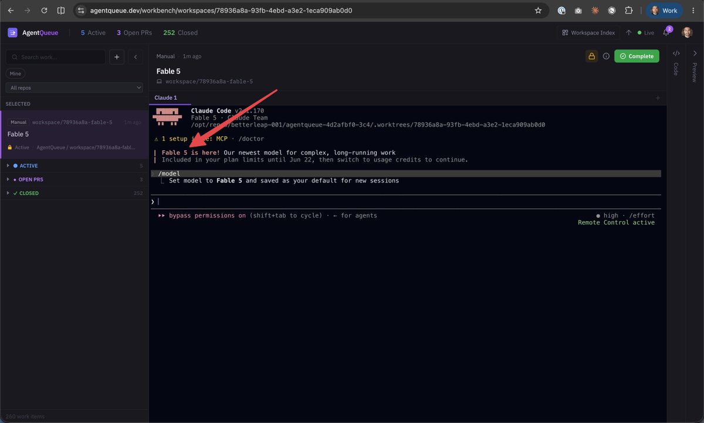This screenshot has height=423, width=704.
Task: Click the 'high · /effort' indicator
Action: pyautogui.click(x=625, y=215)
